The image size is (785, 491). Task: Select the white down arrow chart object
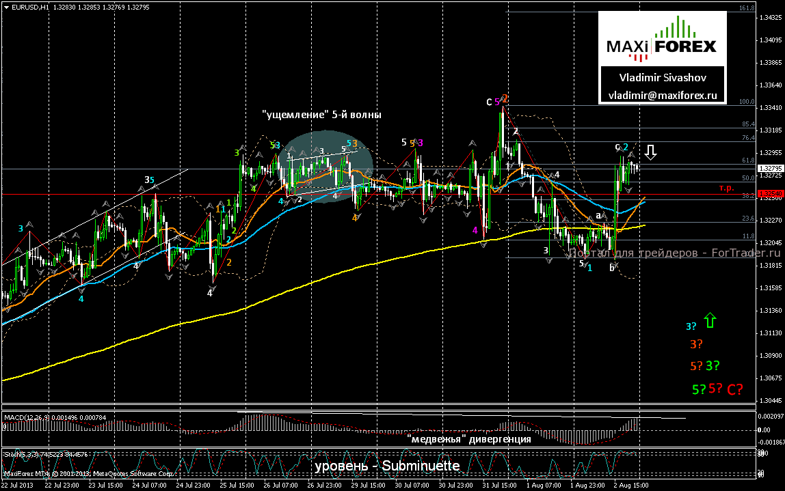pyautogui.click(x=650, y=152)
